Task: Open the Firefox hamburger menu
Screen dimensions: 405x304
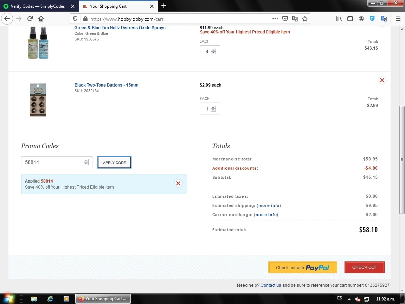Action: (398, 19)
